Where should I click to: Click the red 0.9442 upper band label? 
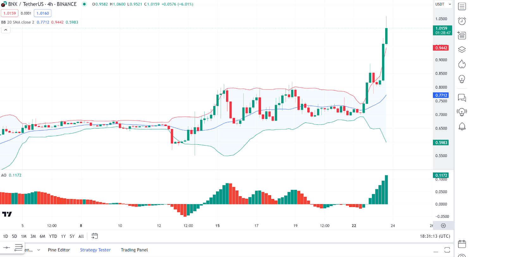(x=441, y=48)
